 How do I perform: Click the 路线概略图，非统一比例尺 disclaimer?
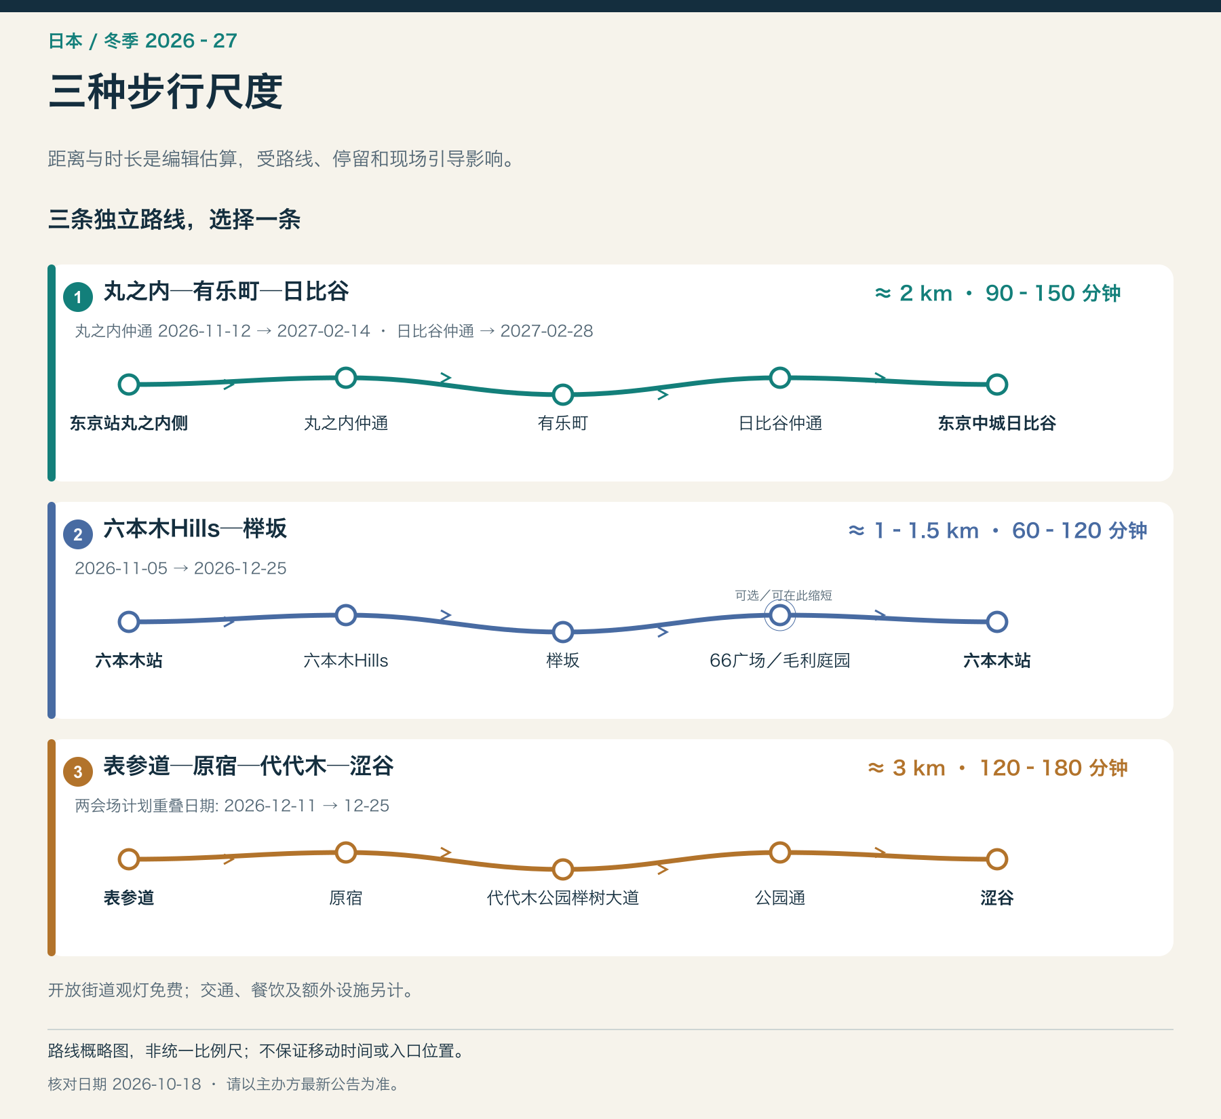(x=258, y=1051)
